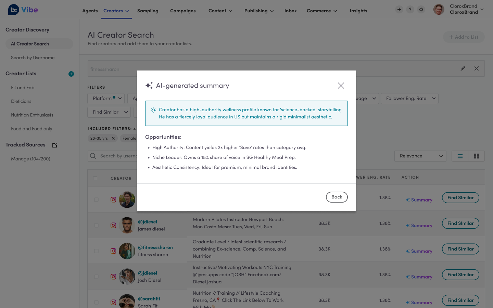Click the AI sparkle icon in dialog title
This screenshot has width=493, height=308.
(149, 86)
